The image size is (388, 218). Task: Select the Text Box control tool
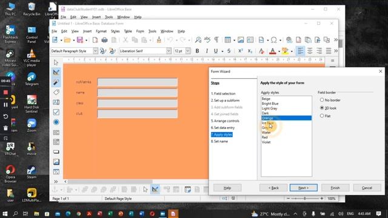click(x=56, y=102)
